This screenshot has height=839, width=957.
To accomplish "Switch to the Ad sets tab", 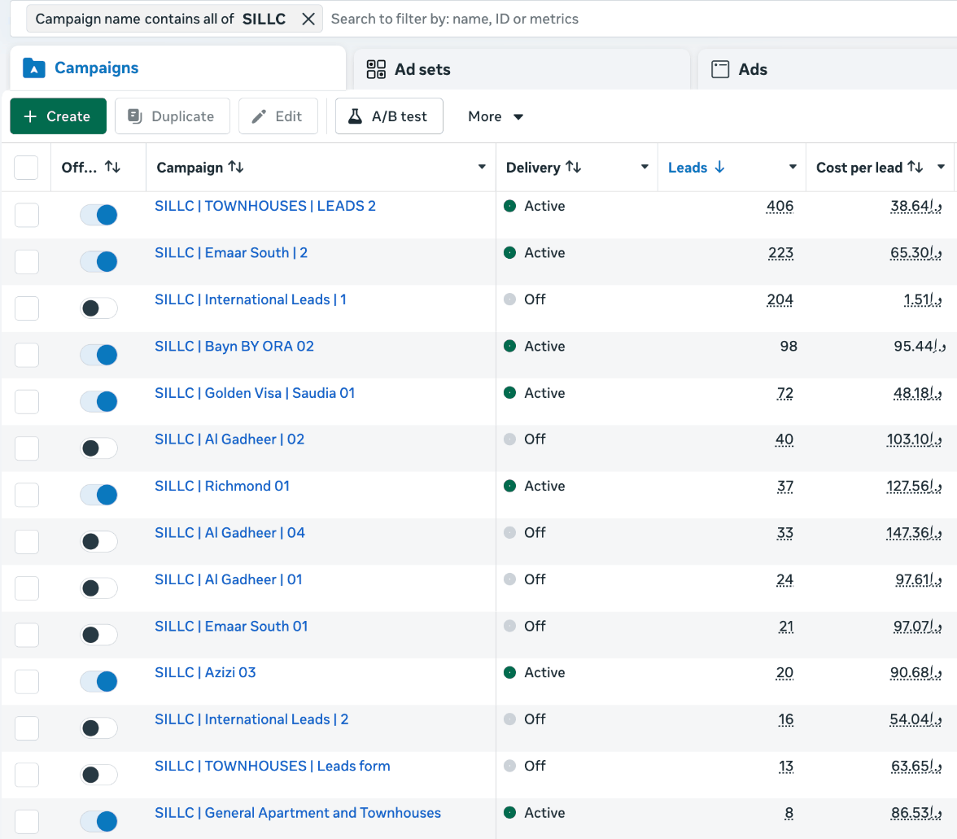I will click(x=521, y=69).
